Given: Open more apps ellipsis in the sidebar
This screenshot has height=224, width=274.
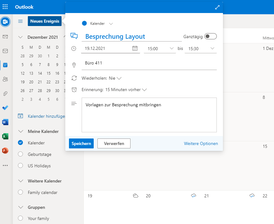Looking at the screenshot, I should [x=5, y=165].
